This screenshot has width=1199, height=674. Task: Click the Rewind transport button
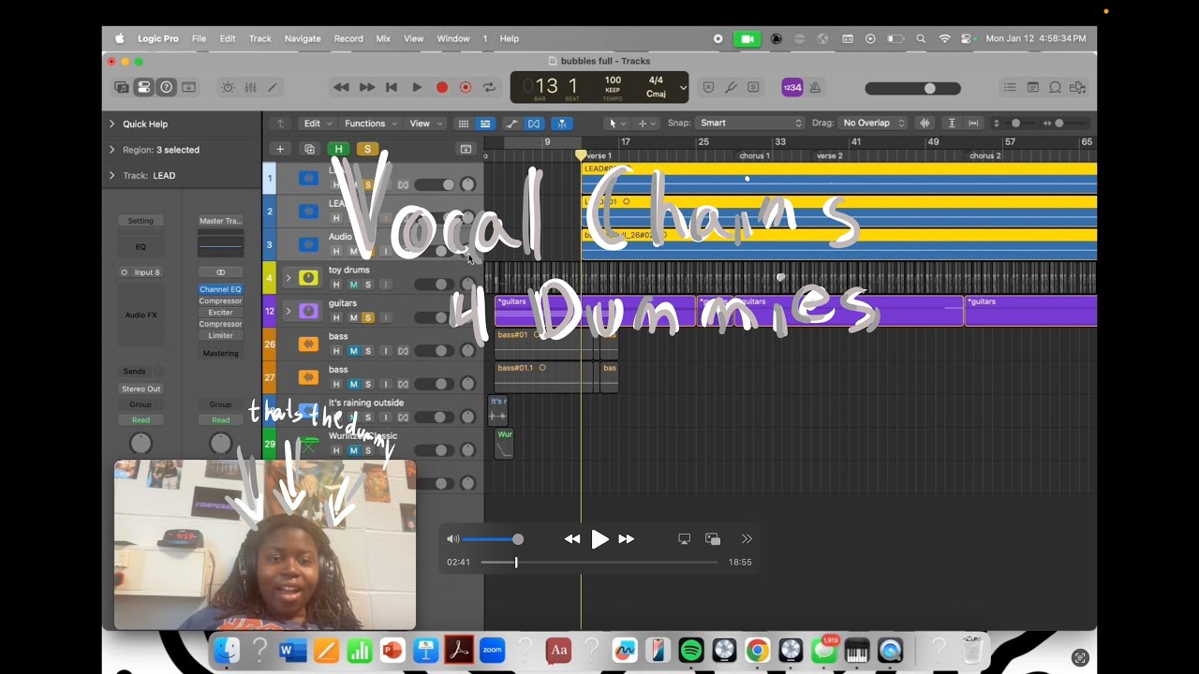tap(341, 87)
